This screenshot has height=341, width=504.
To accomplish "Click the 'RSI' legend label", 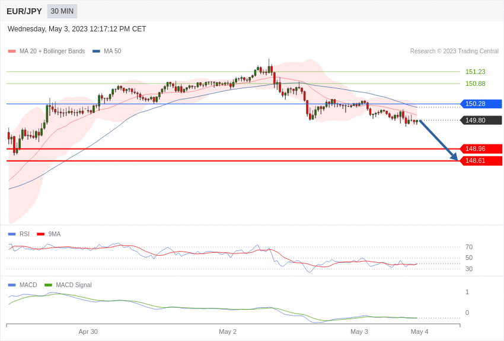I will [x=24, y=234].
